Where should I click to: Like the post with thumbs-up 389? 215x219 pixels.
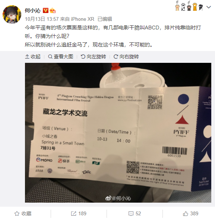[x=190, y=213]
